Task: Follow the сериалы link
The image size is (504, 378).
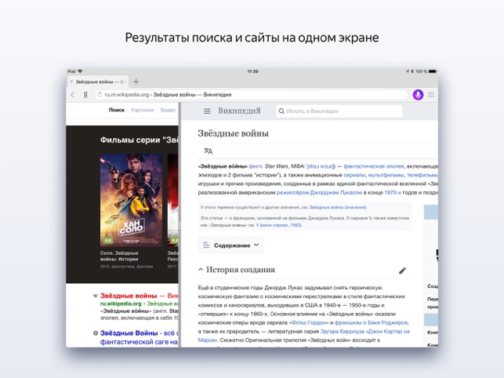Action: [354, 175]
